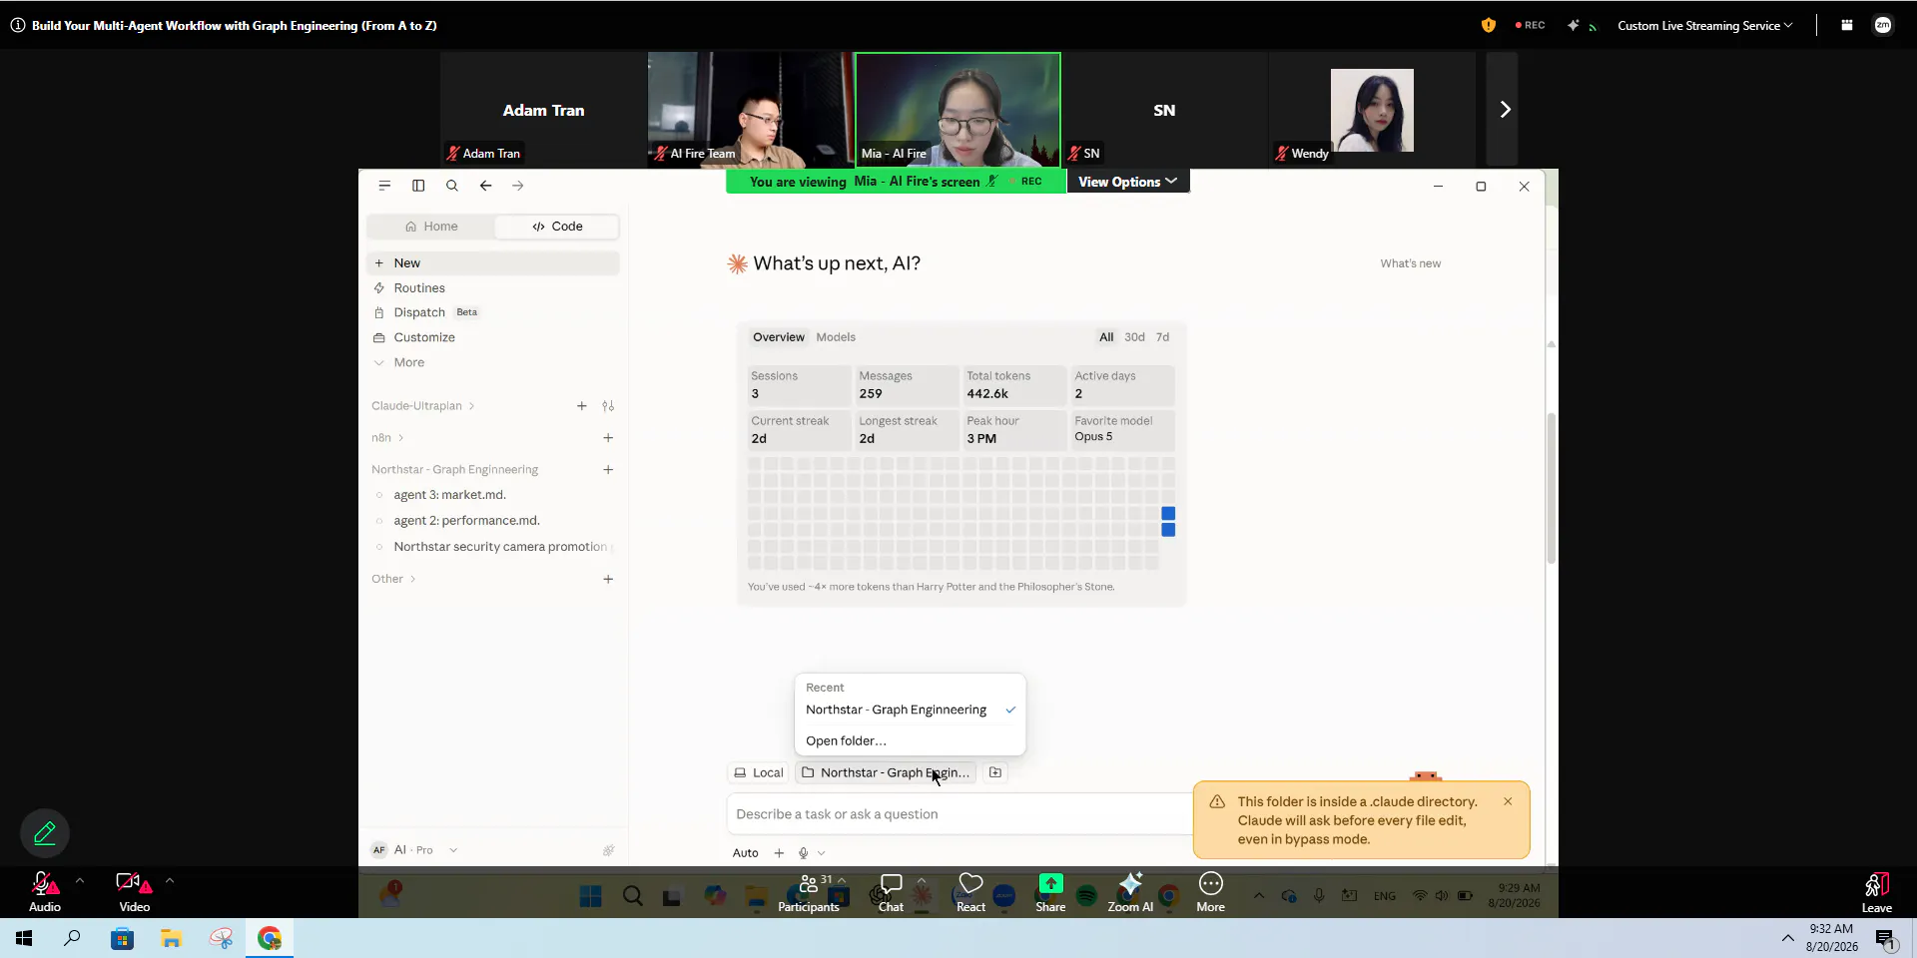The image size is (1917, 958).
Task: Start a New session
Action: (x=493, y=263)
